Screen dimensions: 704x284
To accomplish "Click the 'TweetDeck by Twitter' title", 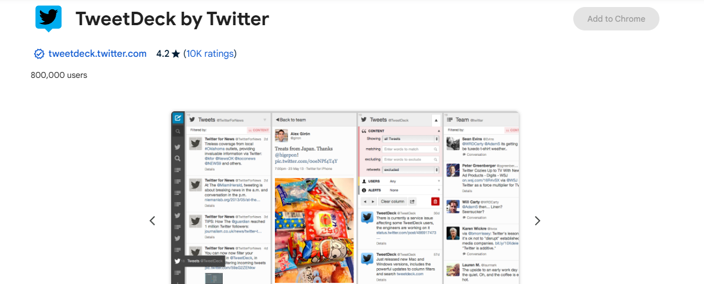I will click(x=172, y=19).
